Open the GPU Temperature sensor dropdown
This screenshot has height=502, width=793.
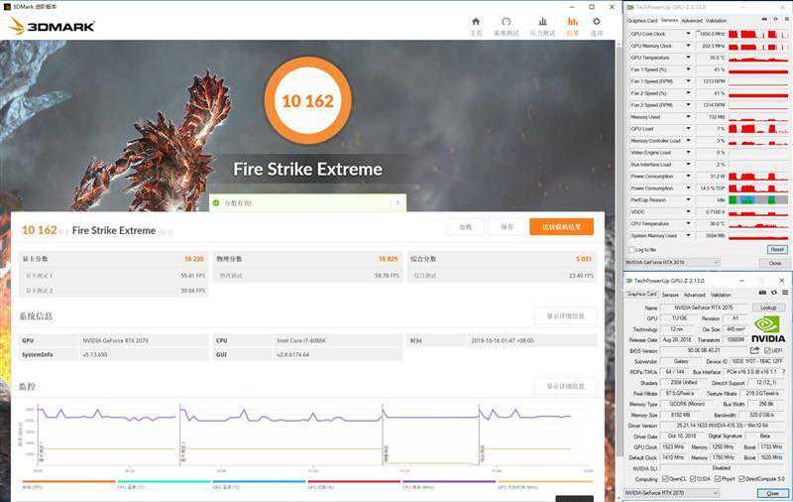(689, 58)
